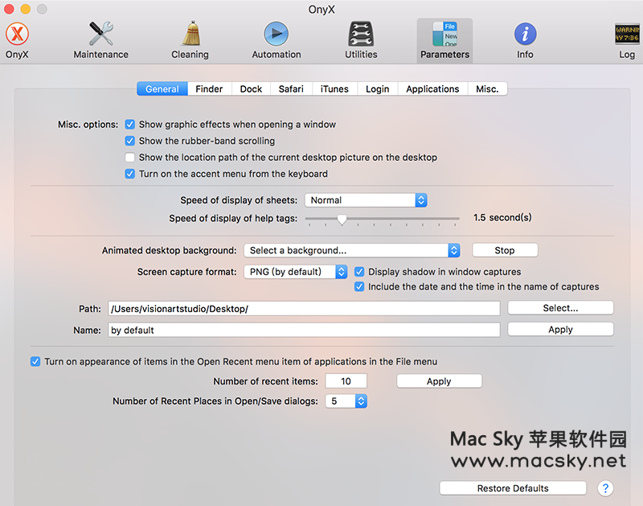
Task: Click the "Name:" label
Action: (87, 330)
